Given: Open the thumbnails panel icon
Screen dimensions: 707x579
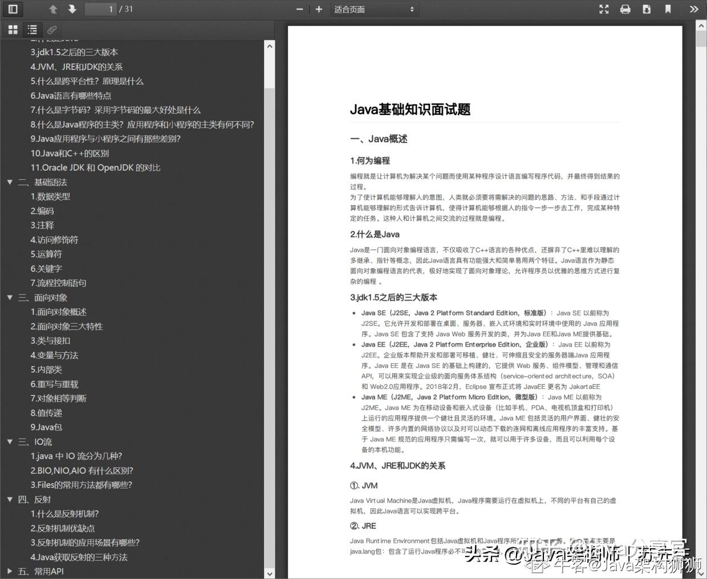Looking at the screenshot, I should point(12,29).
